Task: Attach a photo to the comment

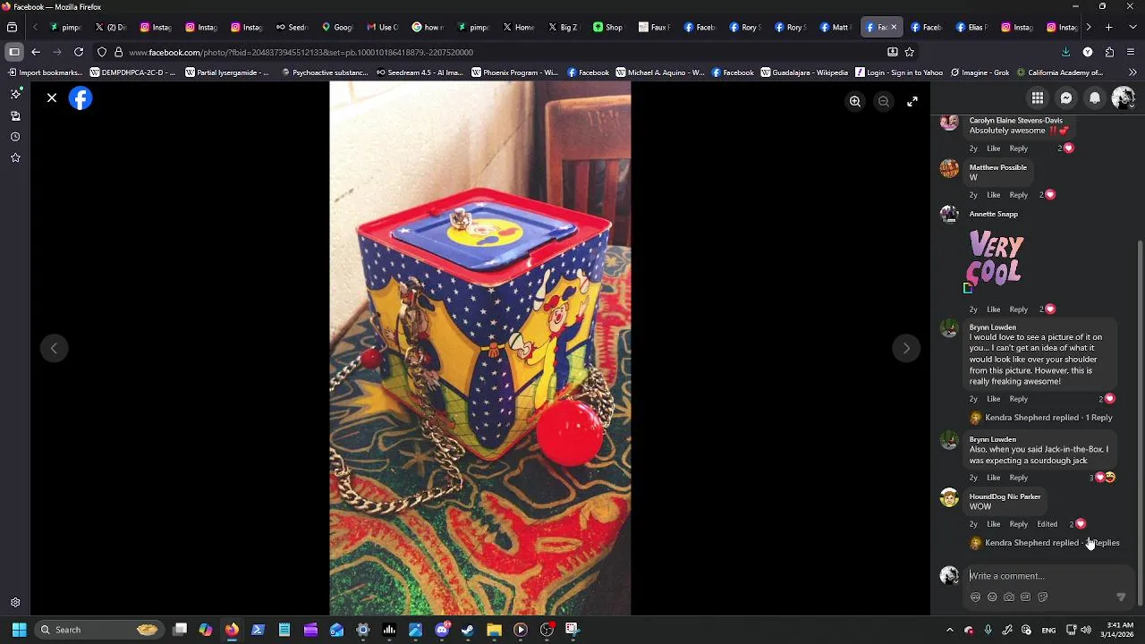Action: coord(1009,597)
